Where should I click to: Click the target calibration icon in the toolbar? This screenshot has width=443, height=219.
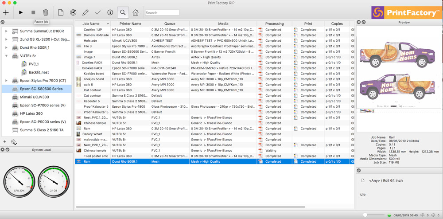click(x=73, y=13)
